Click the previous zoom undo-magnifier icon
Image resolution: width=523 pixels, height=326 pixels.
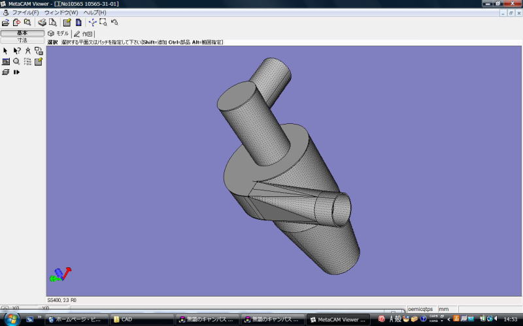pos(114,23)
